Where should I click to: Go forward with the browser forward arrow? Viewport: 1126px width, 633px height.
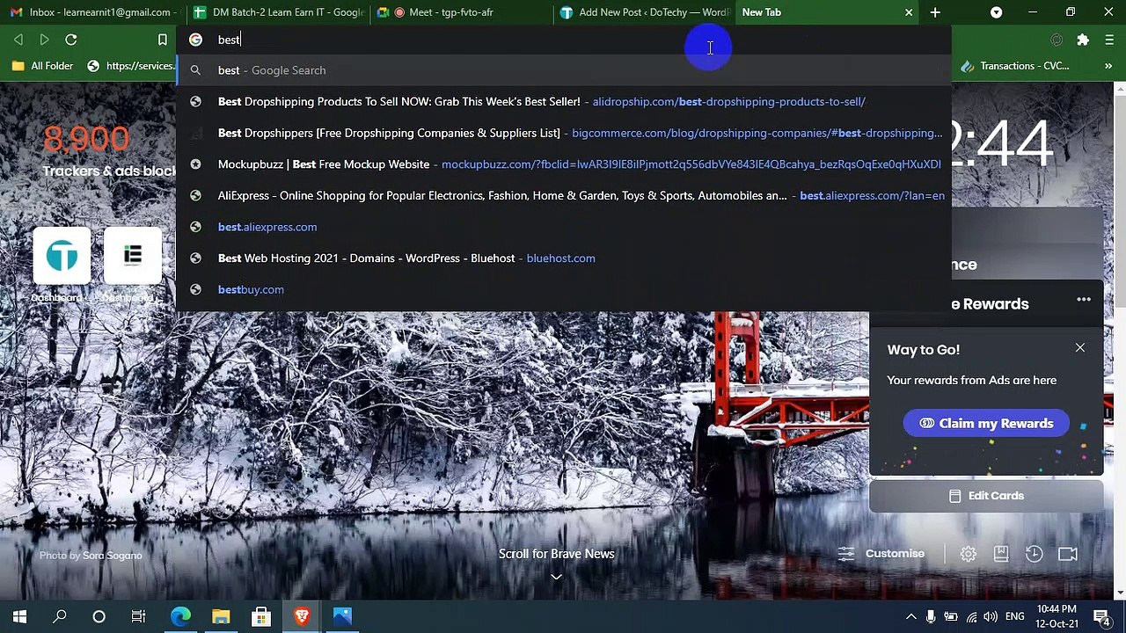point(44,40)
